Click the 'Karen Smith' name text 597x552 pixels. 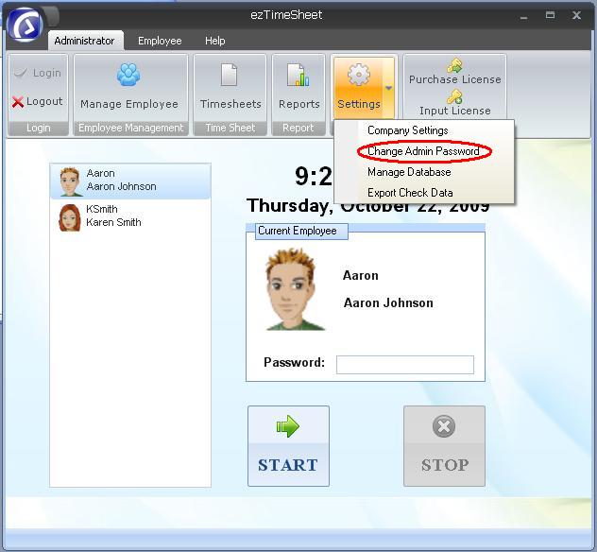pyautogui.click(x=113, y=222)
